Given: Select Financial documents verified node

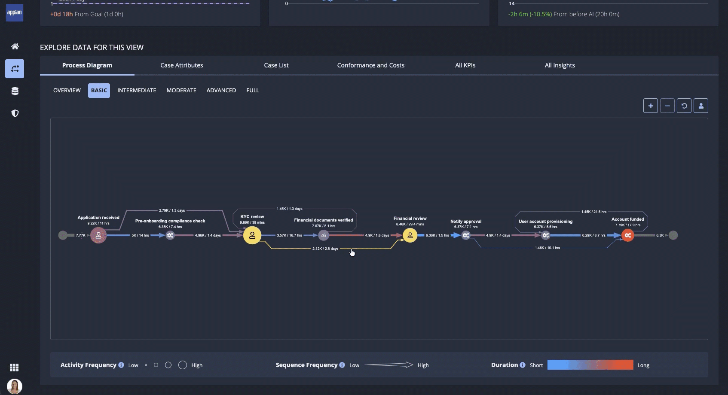Looking at the screenshot, I should pyautogui.click(x=324, y=235).
